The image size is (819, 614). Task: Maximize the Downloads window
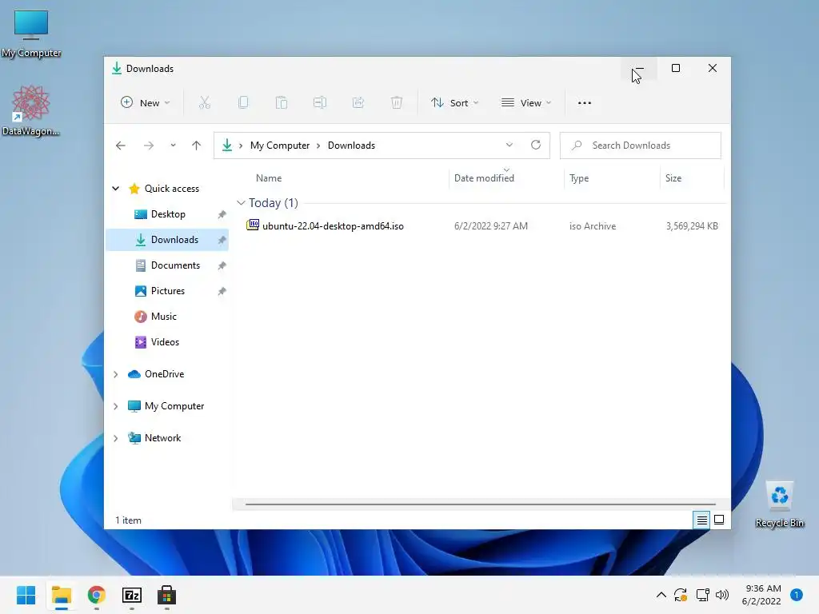click(x=675, y=69)
